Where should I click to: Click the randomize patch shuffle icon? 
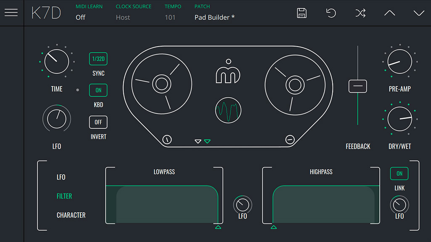click(360, 13)
